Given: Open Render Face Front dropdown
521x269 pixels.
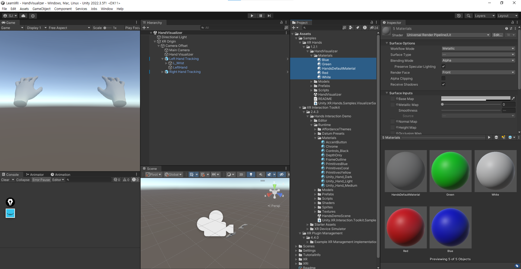Looking at the screenshot, I should pos(478,72).
